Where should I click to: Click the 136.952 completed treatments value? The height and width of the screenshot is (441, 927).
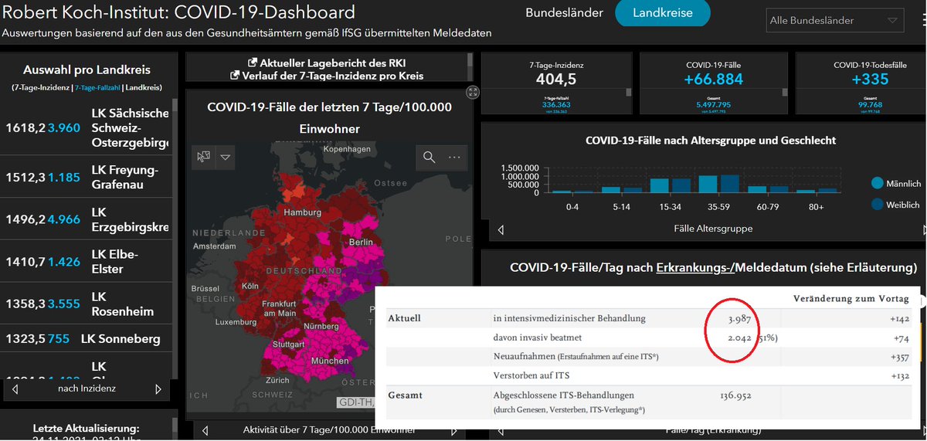point(734,395)
